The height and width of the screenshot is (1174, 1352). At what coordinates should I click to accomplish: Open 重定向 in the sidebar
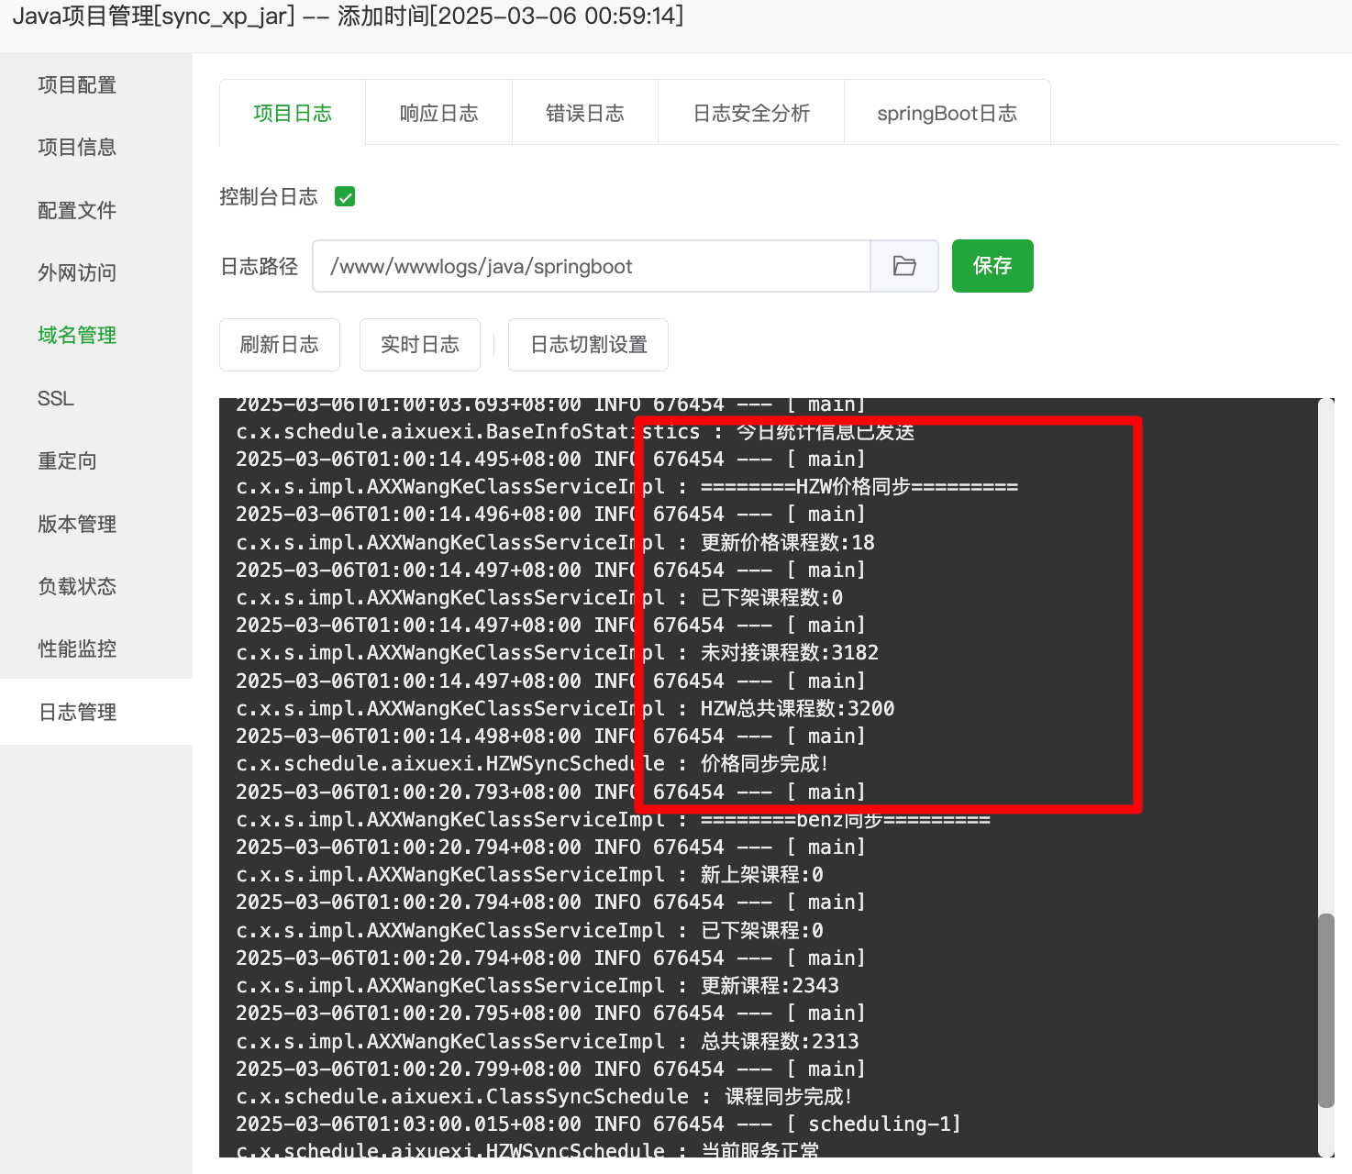(x=67, y=461)
